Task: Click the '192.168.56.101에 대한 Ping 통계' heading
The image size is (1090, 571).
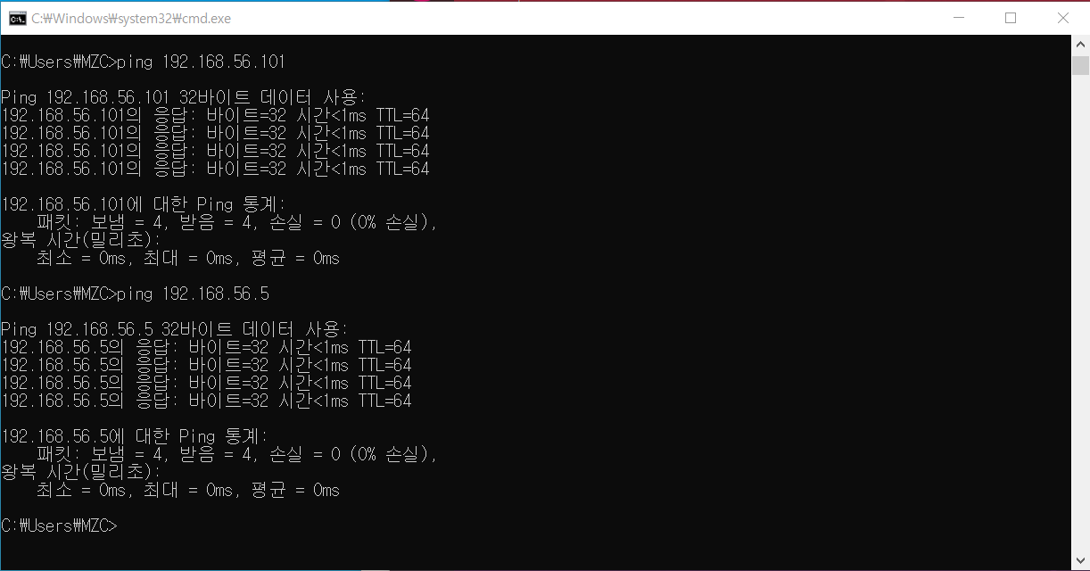Action: tap(144, 205)
